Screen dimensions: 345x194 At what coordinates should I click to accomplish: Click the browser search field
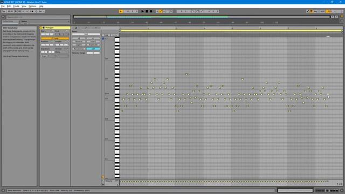[x=38, y=17]
